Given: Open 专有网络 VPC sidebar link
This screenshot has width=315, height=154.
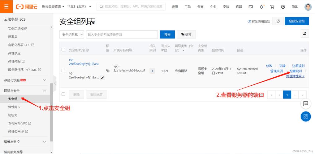Looking at the screenshot, I should tap(19, 124).
